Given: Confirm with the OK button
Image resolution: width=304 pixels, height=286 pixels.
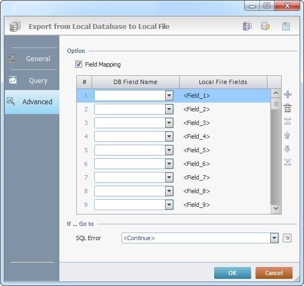Looking at the screenshot, I should click(x=233, y=273).
